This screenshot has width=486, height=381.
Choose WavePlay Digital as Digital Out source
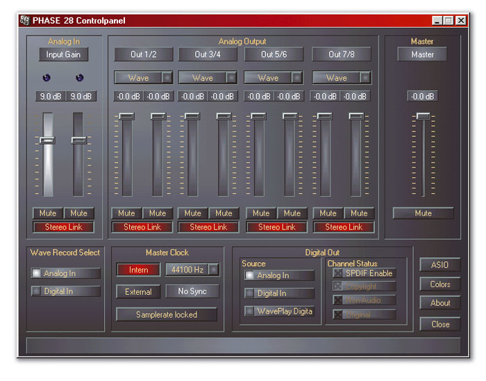[279, 311]
